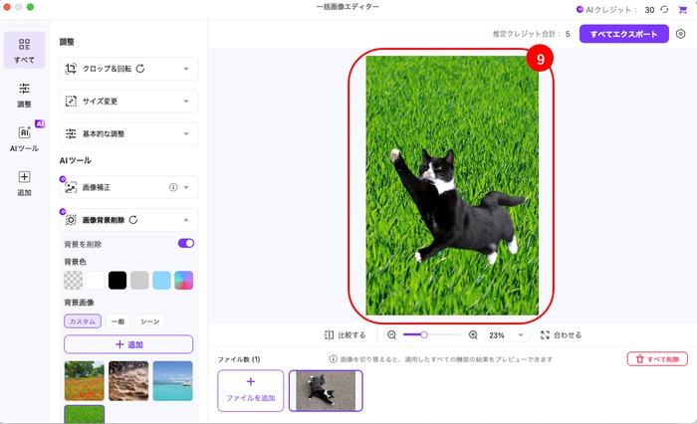Expand the サイズ変更 section arrow
This screenshot has height=424, width=697.
point(186,102)
